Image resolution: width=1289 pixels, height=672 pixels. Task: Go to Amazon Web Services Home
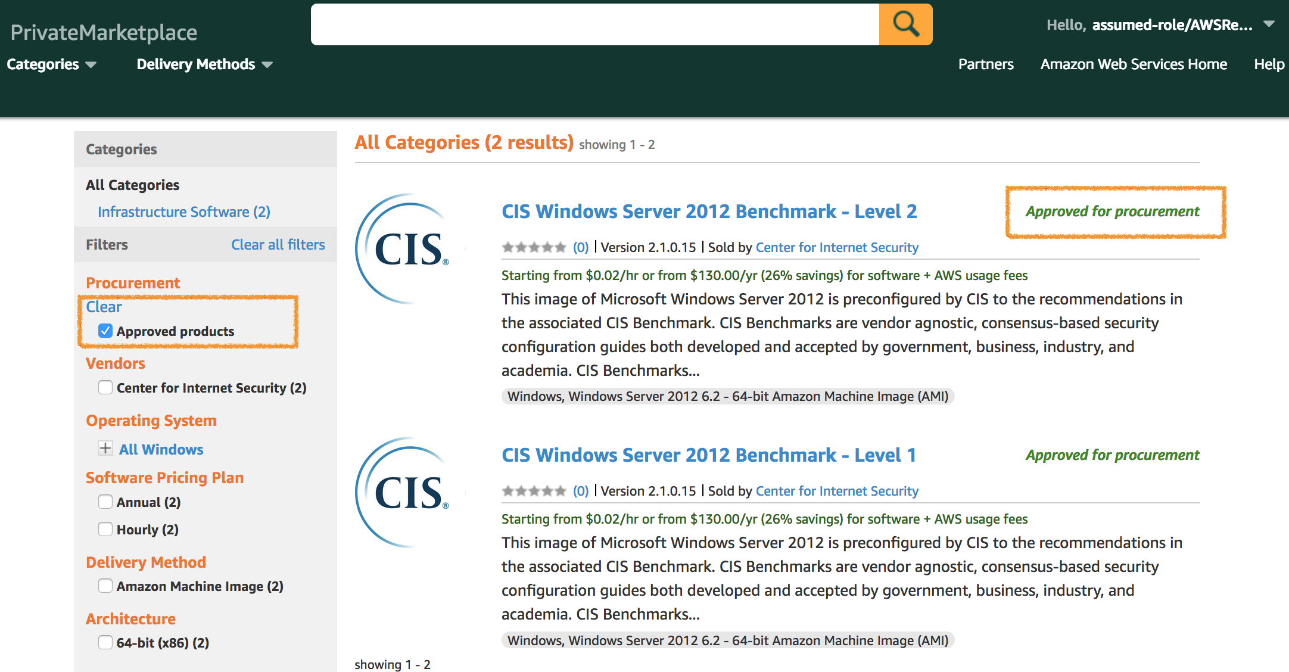pyautogui.click(x=1133, y=64)
